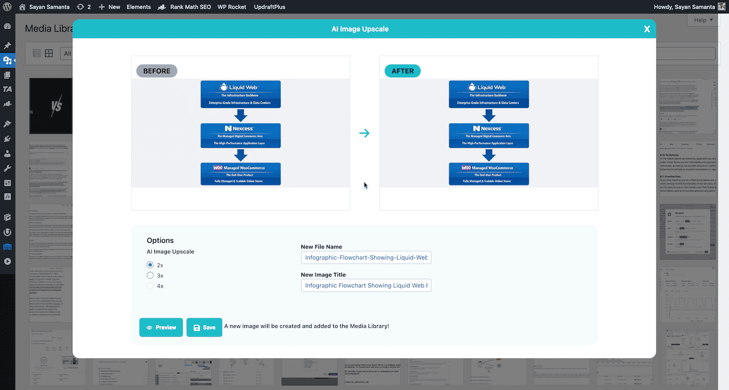Click the WordPress logo in admin bar
729x390 pixels.
(7, 7)
